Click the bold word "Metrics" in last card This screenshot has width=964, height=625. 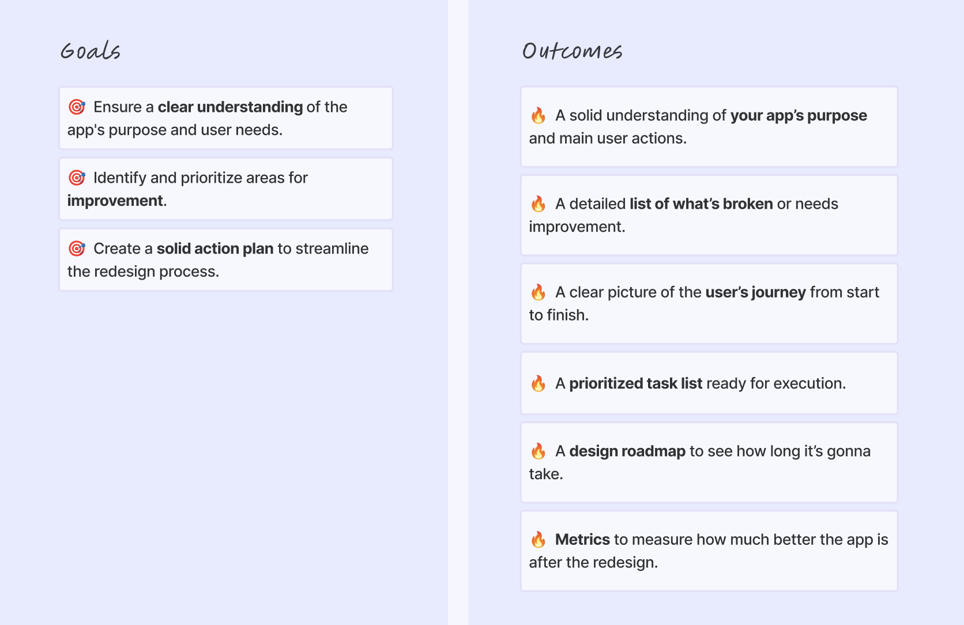[582, 540]
